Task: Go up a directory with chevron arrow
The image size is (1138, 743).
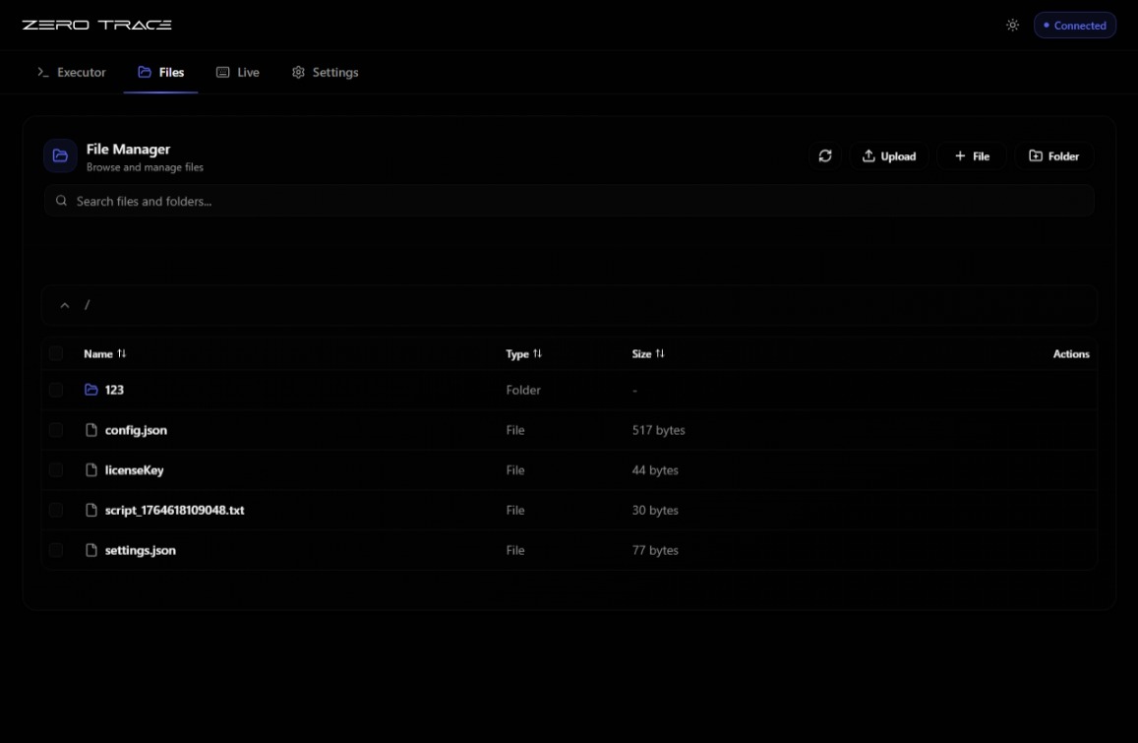Action: coord(65,305)
